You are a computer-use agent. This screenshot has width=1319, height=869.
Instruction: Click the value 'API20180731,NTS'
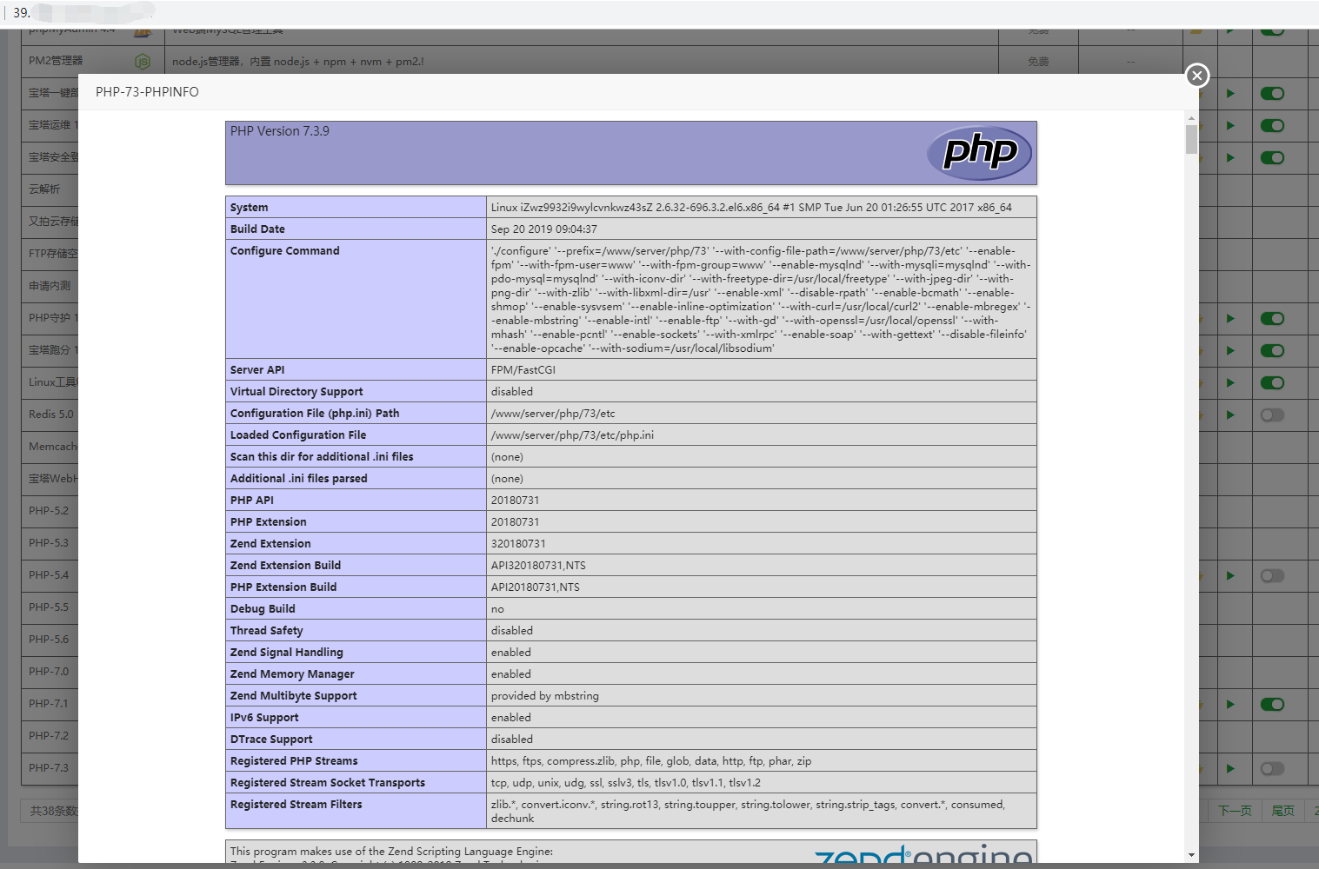tap(536, 587)
